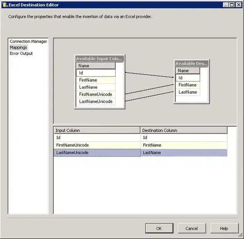Open the Id destination column cell
244x239 pixels.
184,138
